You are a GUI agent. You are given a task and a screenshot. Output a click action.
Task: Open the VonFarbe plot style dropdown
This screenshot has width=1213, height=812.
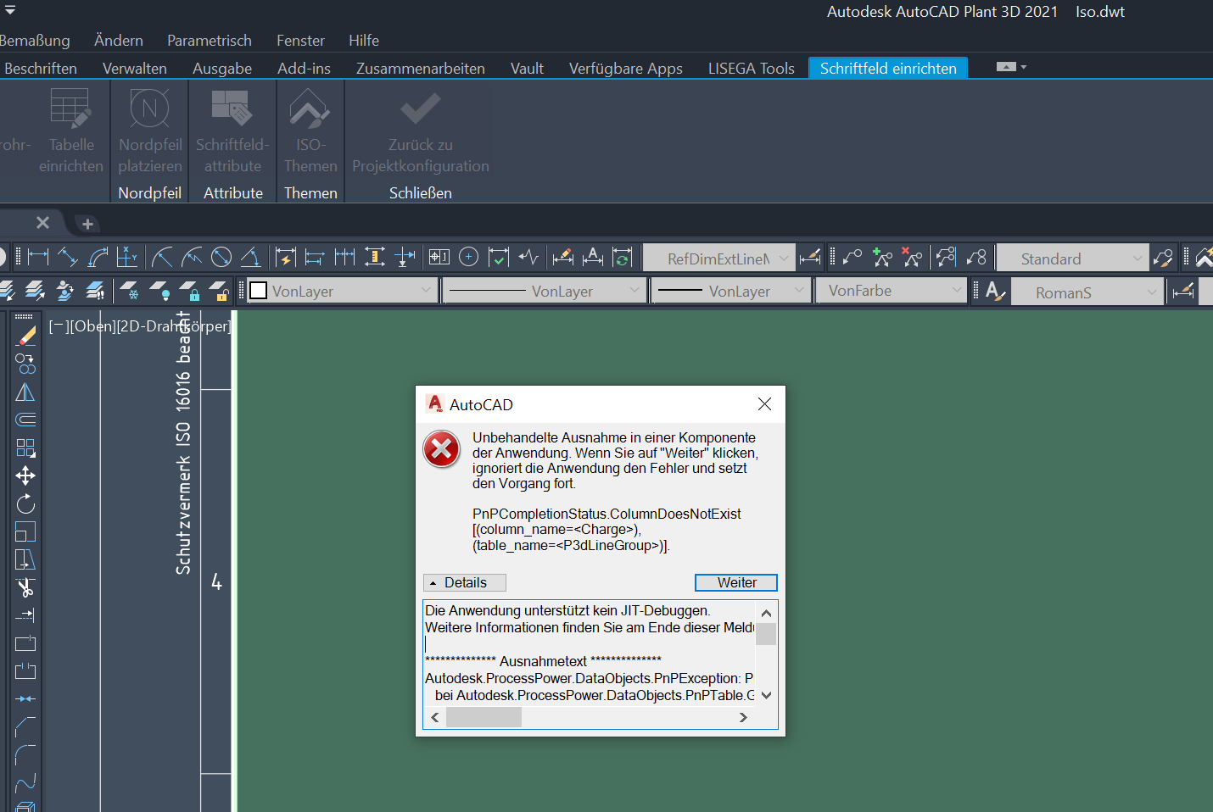pos(891,291)
